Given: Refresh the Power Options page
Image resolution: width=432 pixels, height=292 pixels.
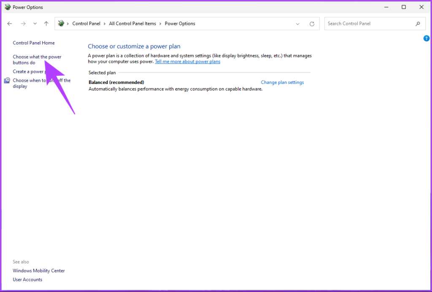Looking at the screenshot, I should (x=312, y=24).
